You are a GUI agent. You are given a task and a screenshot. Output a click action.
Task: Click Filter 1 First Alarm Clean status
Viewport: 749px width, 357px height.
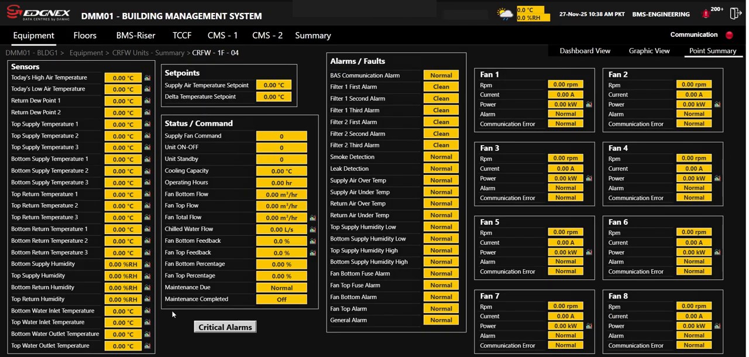point(441,87)
